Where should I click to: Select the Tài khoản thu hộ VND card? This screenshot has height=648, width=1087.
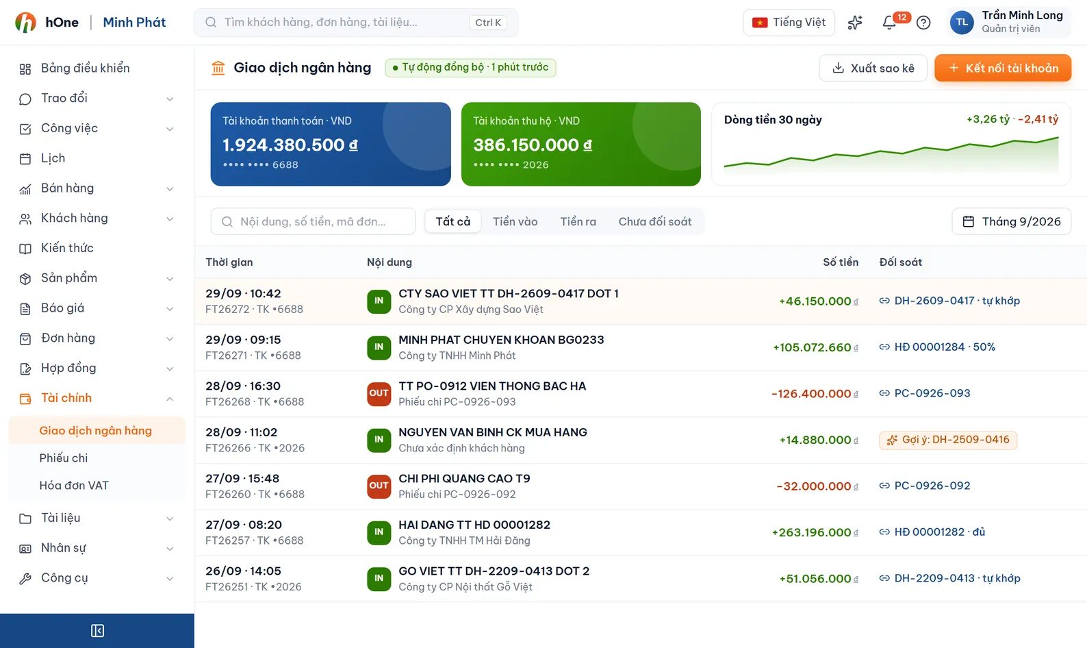point(581,145)
